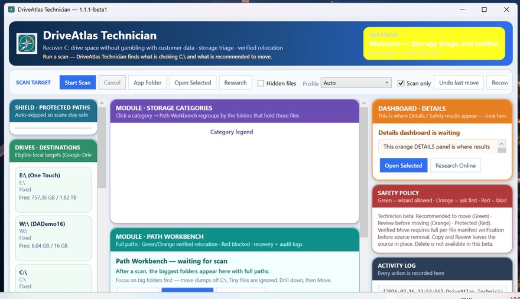Viewport: 520px width, 299px height.
Task: Start the scan with Start Scan button
Action: [77, 83]
